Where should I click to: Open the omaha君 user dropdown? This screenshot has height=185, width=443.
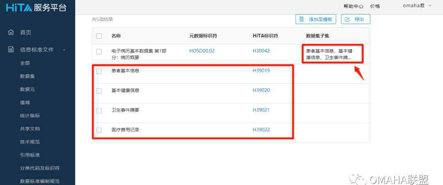click(417, 5)
